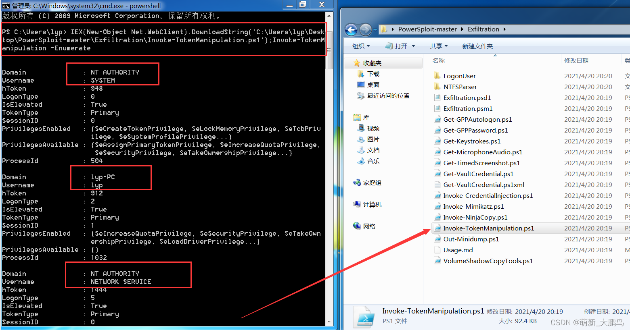630x330 pixels.
Task: Select the Invoke-Mimikatz.ps1 file name
Action: [x=473, y=206]
